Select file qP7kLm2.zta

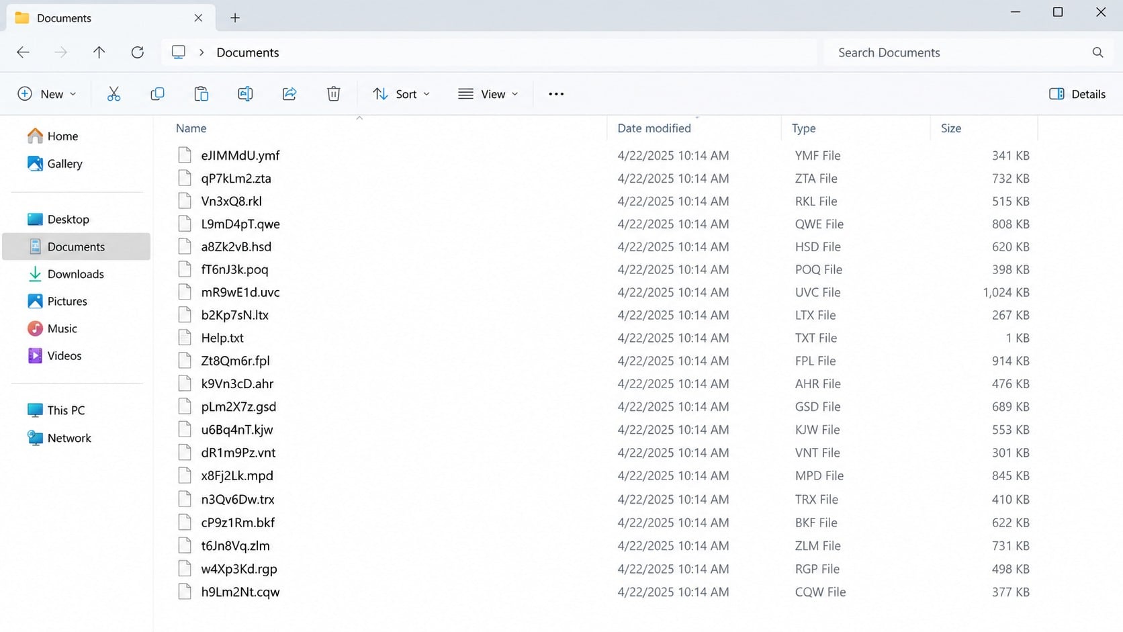click(x=236, y=179)
